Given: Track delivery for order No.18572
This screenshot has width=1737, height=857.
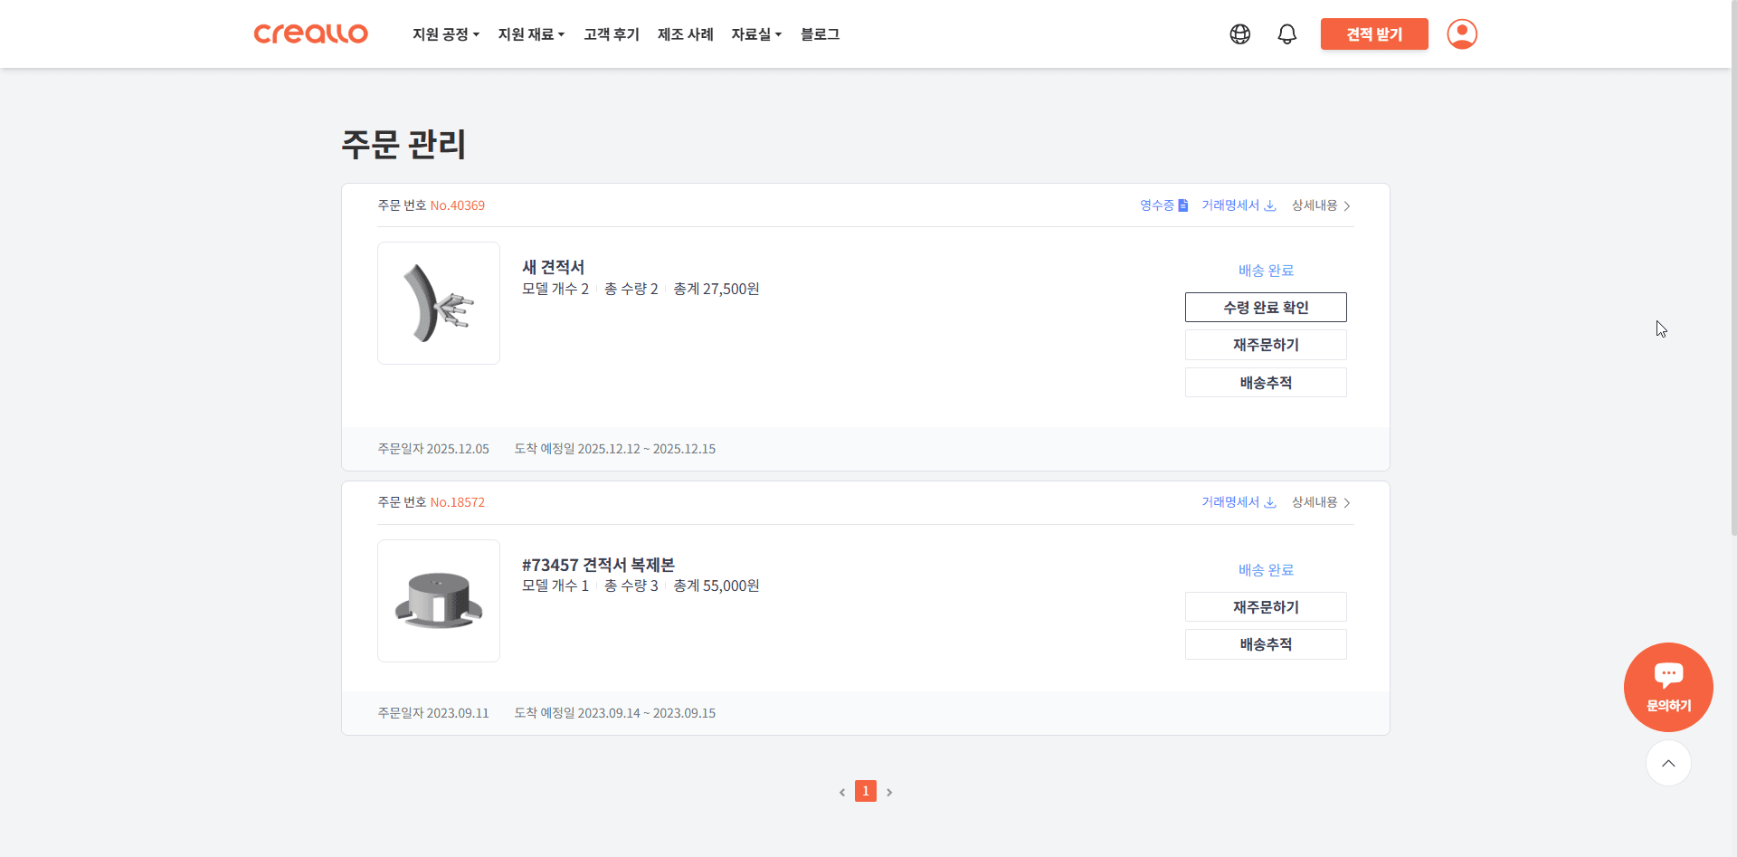Looking at the screenshot, I should tap(1265, 644).
